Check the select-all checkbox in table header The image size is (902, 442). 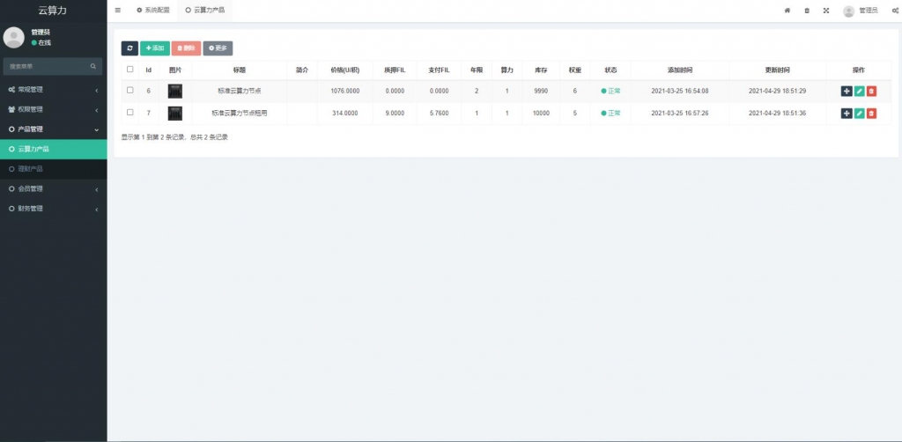click(130, 69)
